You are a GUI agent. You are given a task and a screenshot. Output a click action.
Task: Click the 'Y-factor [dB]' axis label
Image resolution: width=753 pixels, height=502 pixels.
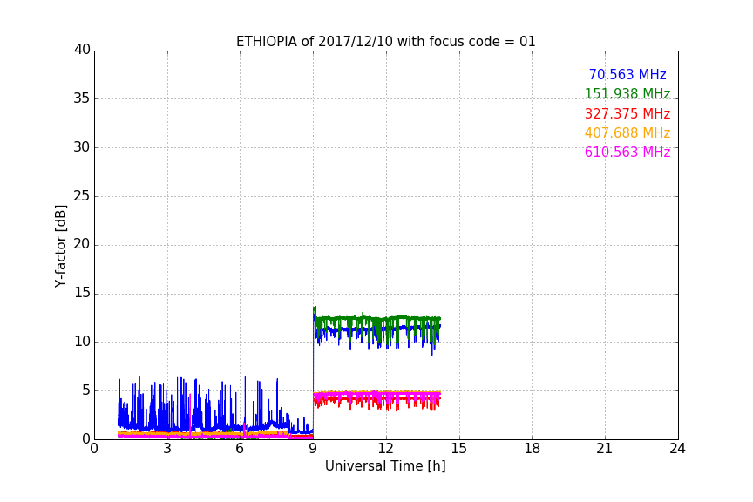60,246
